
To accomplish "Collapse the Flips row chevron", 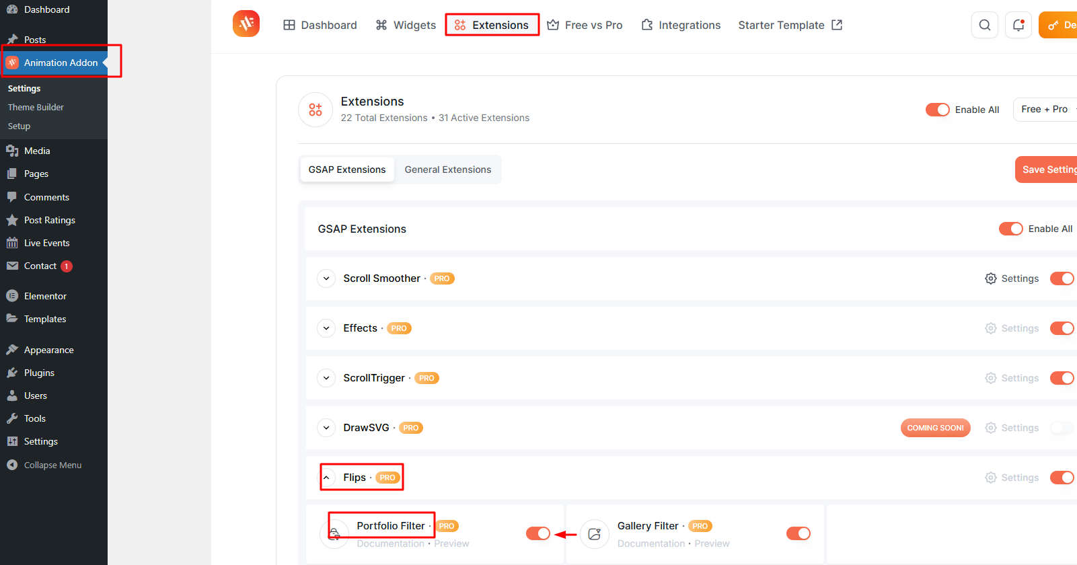I will (x=326, y=478).
